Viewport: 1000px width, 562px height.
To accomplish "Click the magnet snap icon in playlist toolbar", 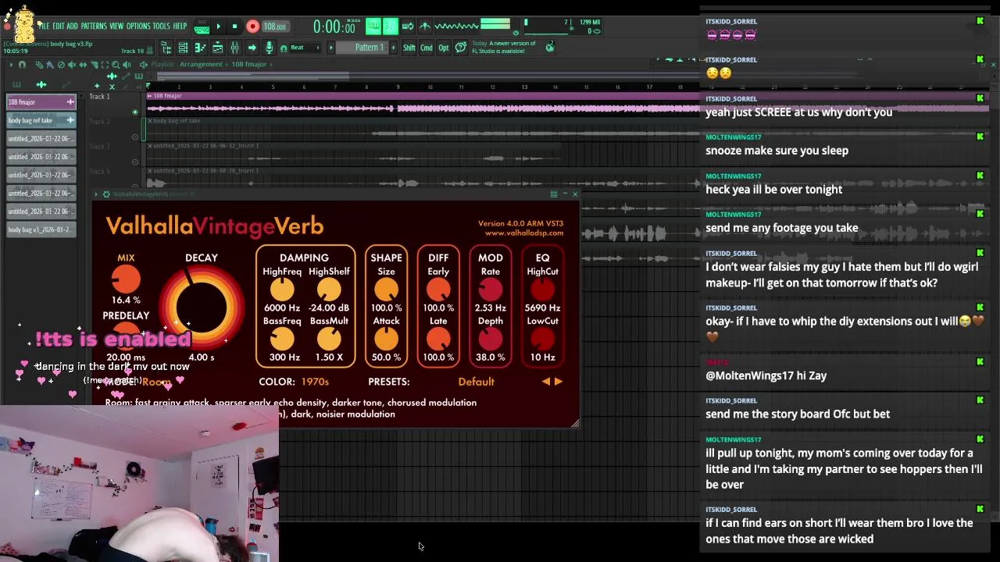I will pos(22,65).
